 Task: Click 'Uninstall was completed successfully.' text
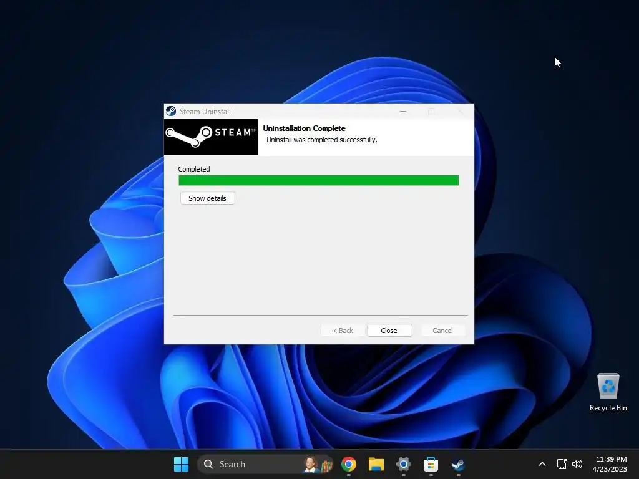(x=322, y=140)
